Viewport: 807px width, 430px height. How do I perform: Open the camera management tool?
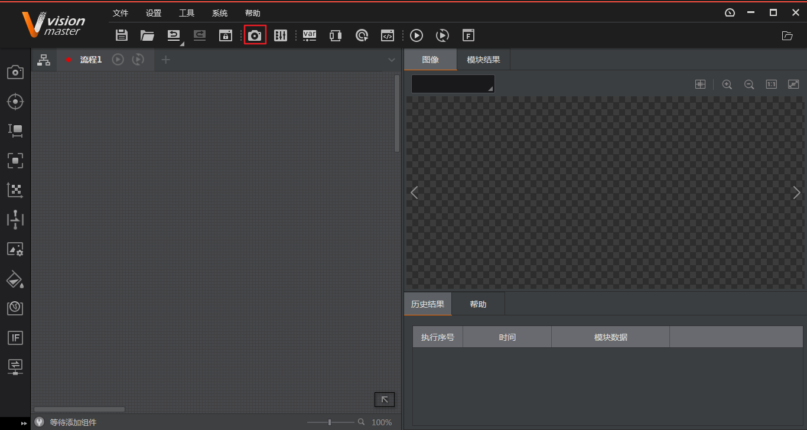click(255, 35)
